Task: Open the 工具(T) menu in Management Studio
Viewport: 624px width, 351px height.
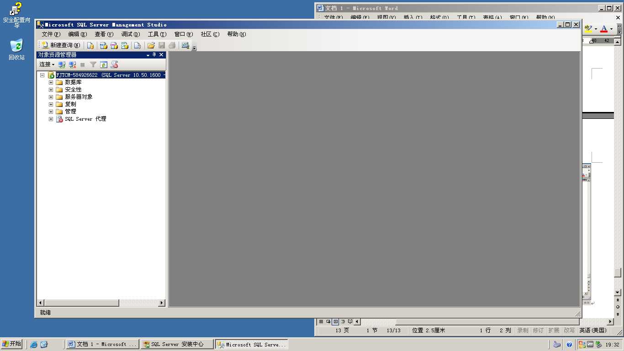Action: [157, 34]
